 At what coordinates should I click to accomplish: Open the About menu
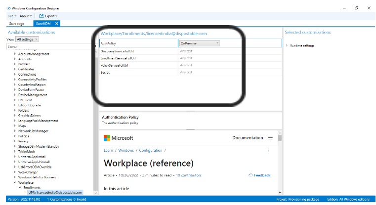(25, 16)
